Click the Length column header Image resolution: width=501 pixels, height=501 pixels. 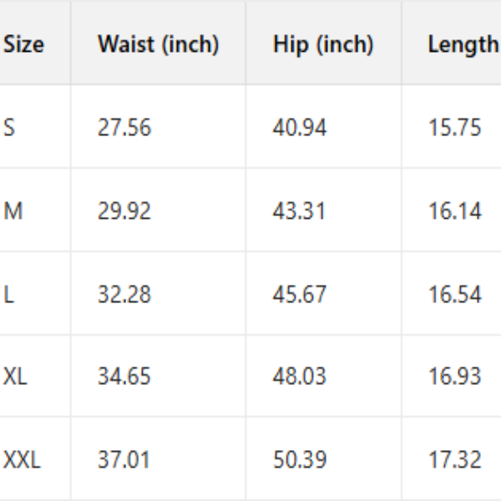click(x=463, y=44)
